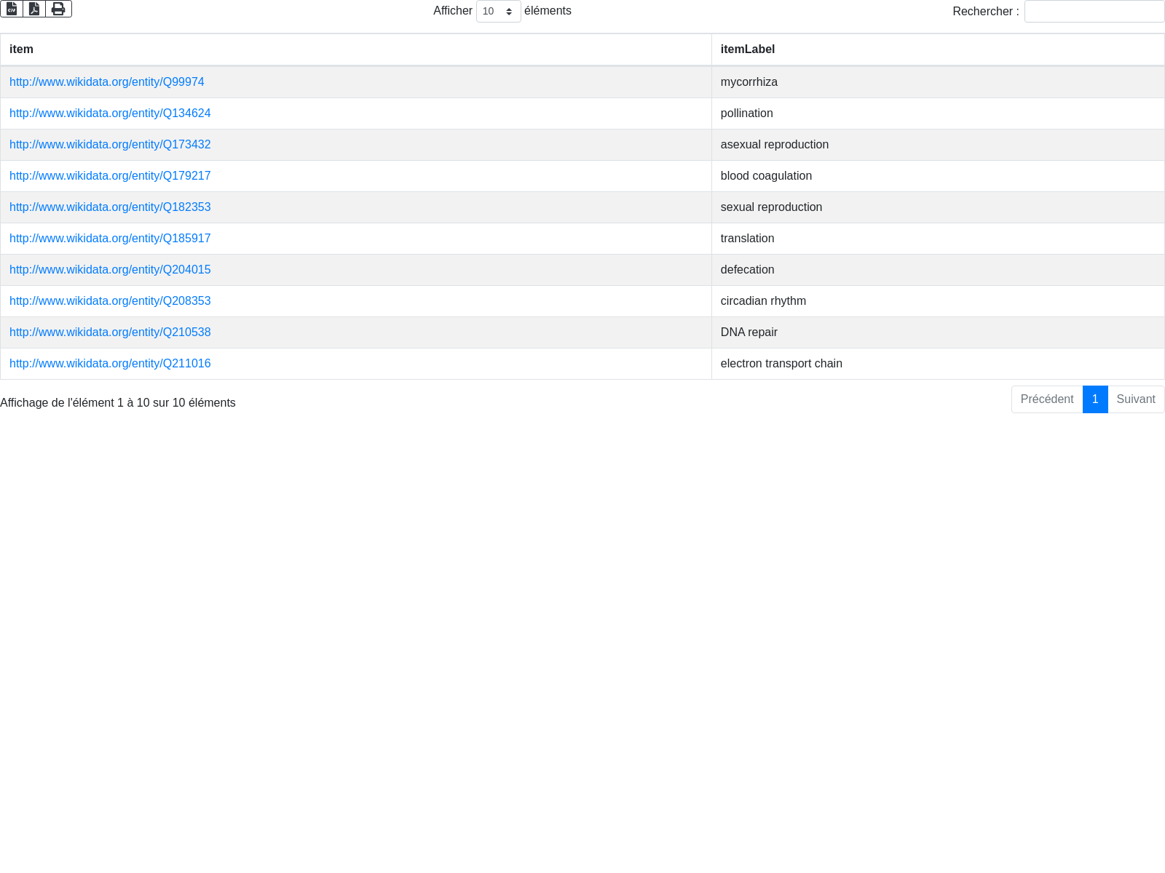Open the Q179217 blood coagulation link
This screenshot has height=873, width=1165.
tap(110, 176)
